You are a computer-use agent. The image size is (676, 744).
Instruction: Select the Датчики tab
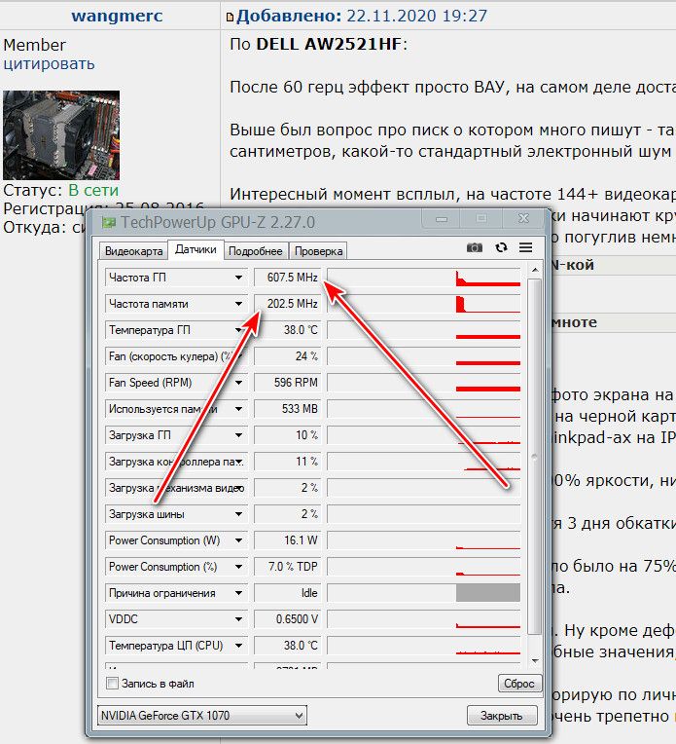coord(196,249)
